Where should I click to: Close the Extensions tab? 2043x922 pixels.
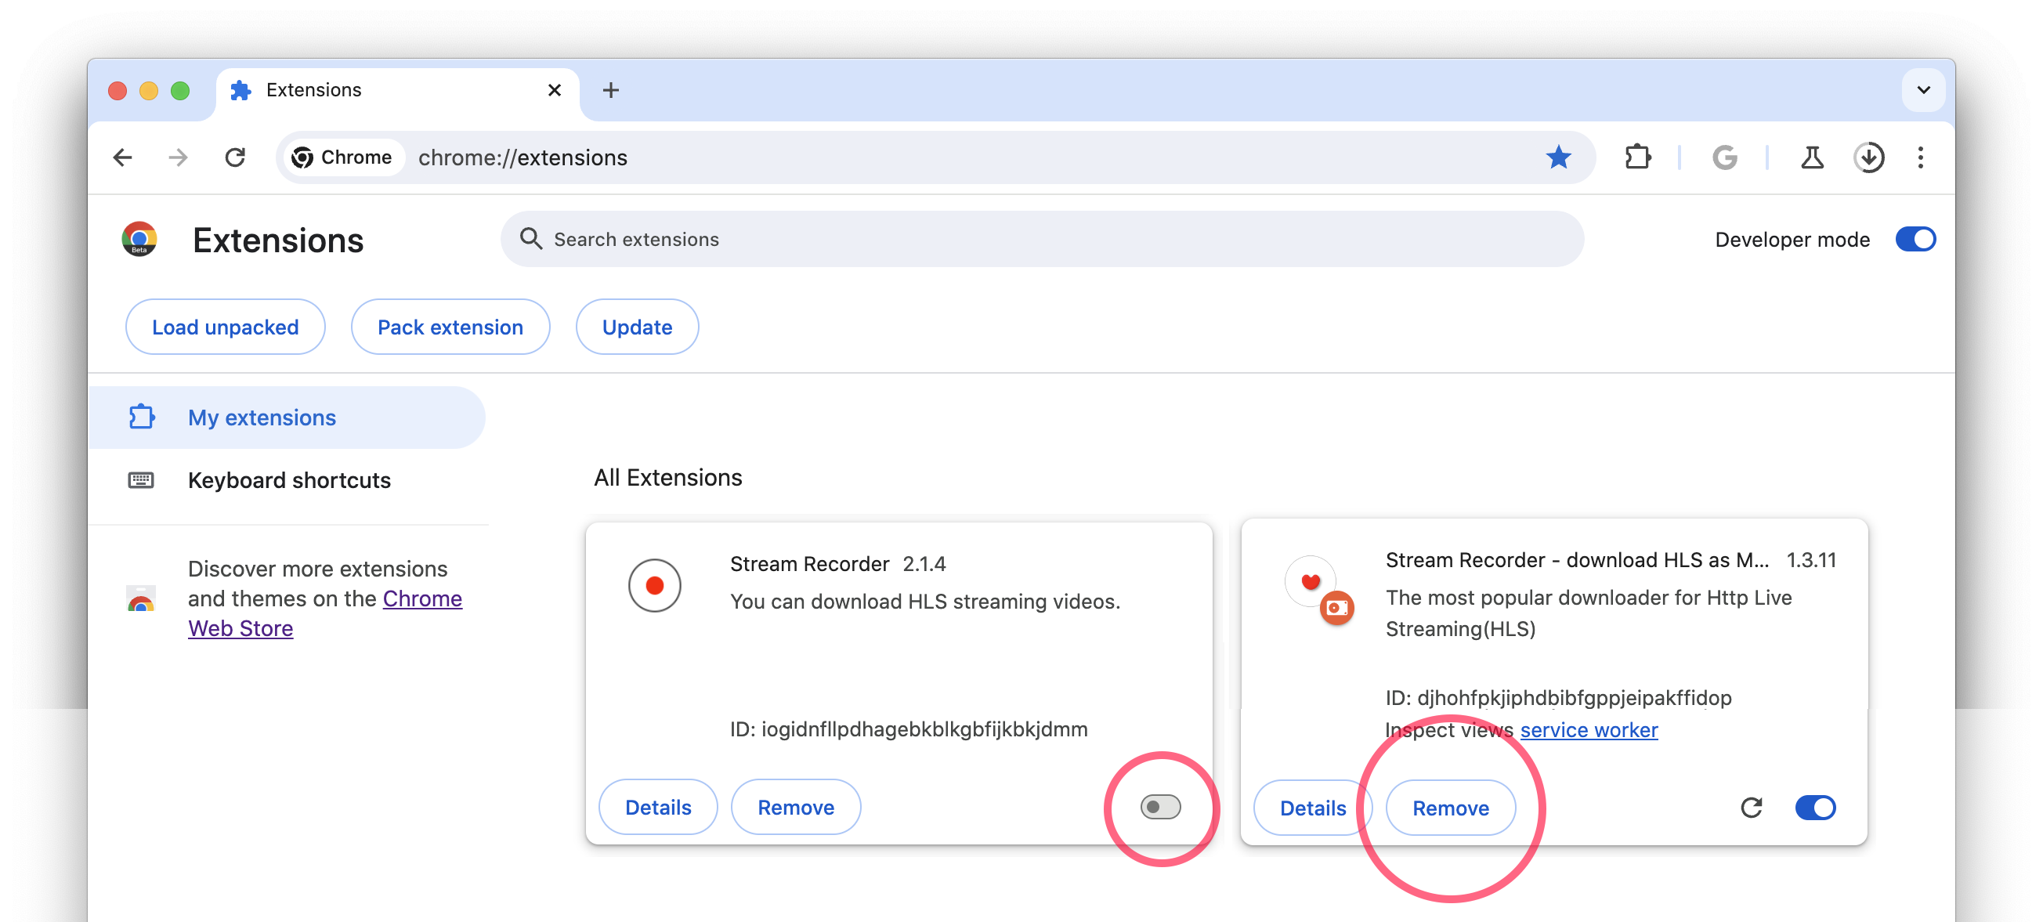(555, 89)
